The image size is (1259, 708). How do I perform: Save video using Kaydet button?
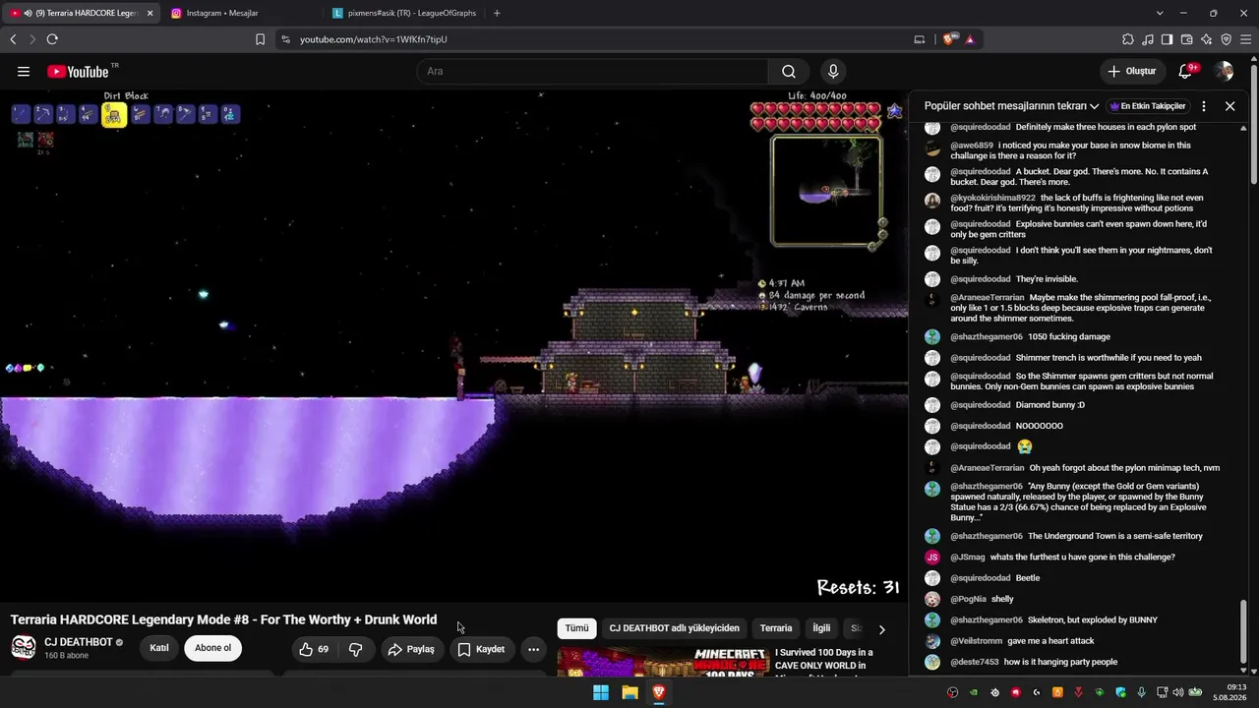tap(481, 649)
